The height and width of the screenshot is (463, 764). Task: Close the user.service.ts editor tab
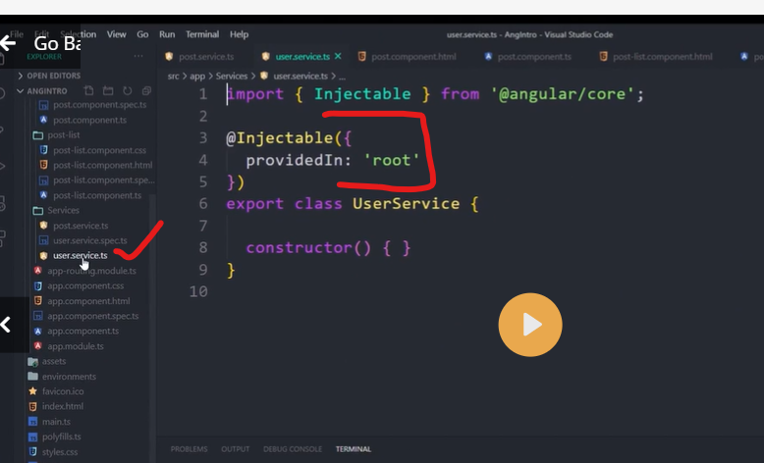pos(339,57)
